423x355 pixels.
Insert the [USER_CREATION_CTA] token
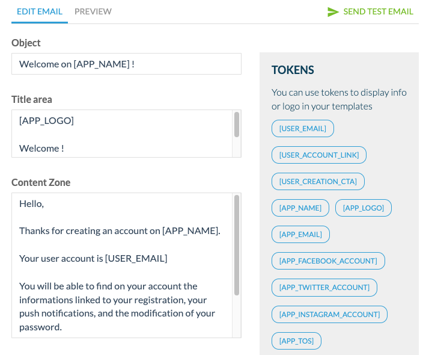(318, 182)
